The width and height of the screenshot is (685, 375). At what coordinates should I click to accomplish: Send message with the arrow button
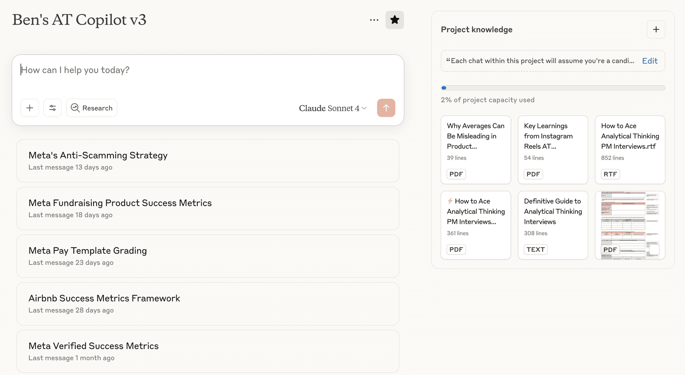point(386,108)
